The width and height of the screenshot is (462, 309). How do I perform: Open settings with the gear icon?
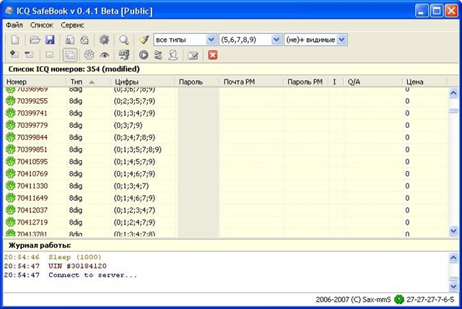[x=104, y=40]
